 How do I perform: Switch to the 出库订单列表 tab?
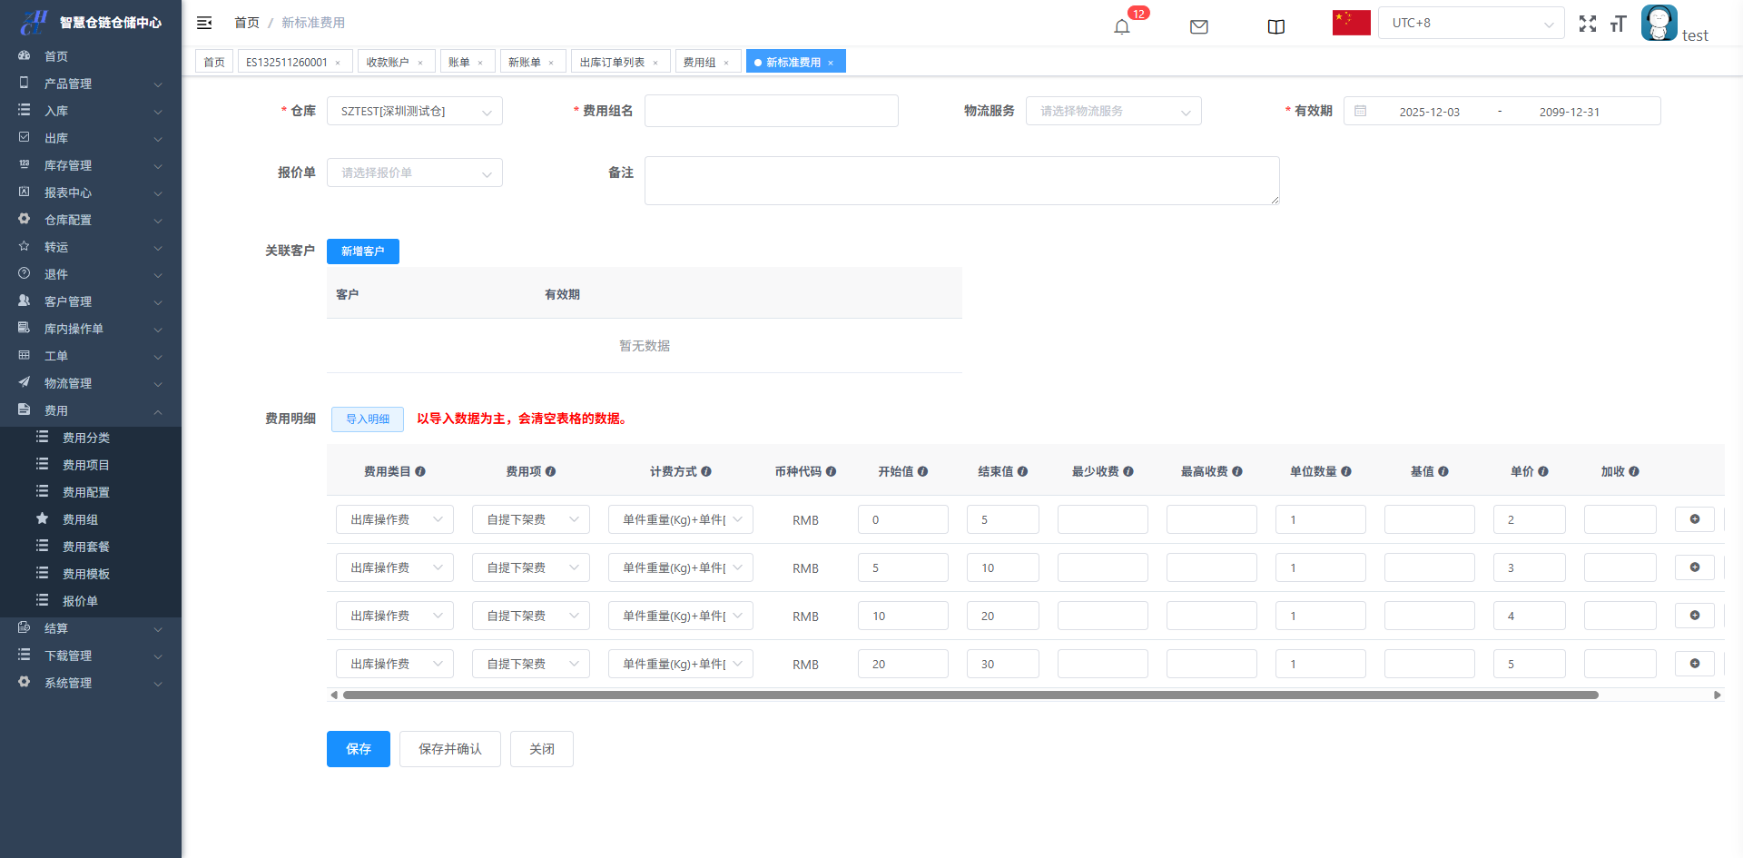pyautogui.click(x=612, y=62)
